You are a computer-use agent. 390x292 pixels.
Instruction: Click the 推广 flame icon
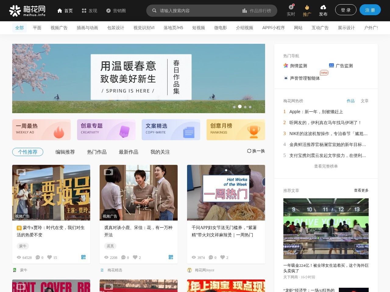click(x=307, y=7)
